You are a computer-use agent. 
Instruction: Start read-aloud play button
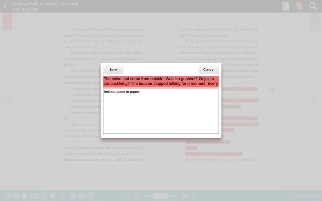coord(25,195)
